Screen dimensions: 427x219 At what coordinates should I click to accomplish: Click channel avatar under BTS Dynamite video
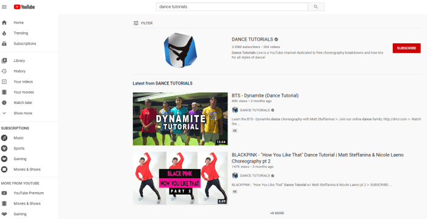[235, 110]
